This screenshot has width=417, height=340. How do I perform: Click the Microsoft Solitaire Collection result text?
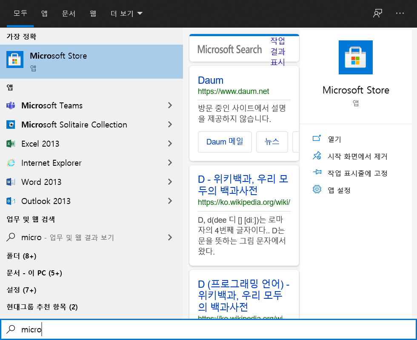coord(74,125)
